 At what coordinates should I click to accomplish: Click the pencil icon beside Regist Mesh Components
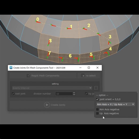[x=28, y=76]
